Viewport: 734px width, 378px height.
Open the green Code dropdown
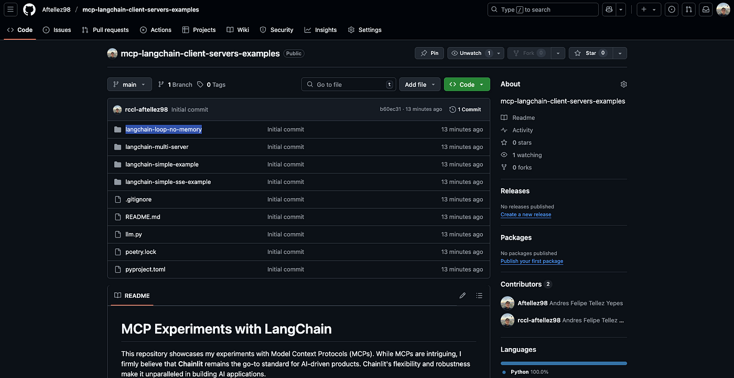[x=467, y=84]
